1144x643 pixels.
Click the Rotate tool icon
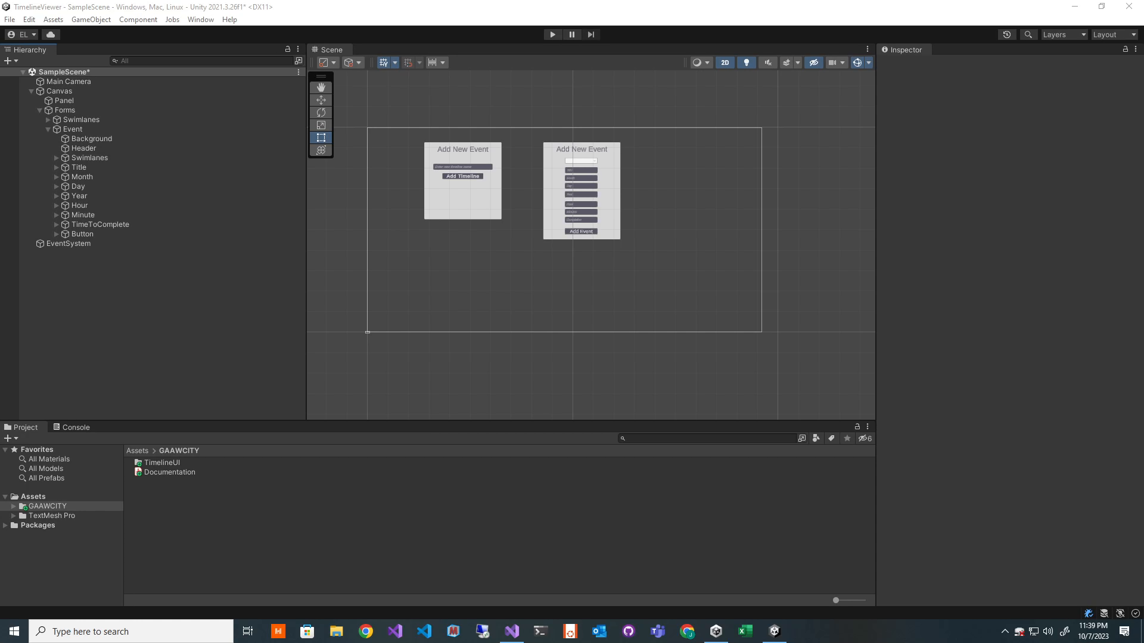coord(321,113)
